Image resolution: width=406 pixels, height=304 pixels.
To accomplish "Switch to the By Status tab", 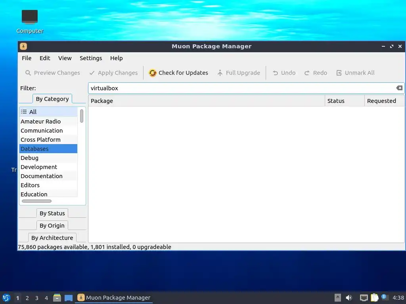I will [x=52, y=213].
